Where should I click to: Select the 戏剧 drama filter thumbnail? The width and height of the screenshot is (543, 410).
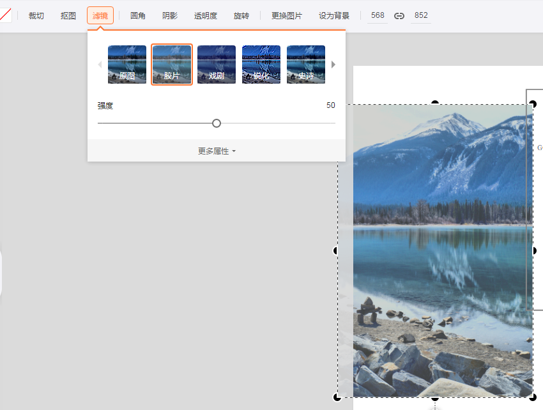pos(217,65)
